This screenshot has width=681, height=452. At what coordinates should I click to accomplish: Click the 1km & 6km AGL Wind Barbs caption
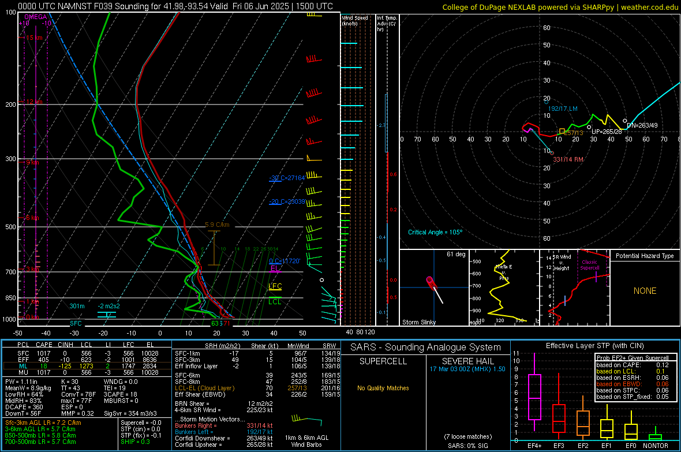(306, 441)
